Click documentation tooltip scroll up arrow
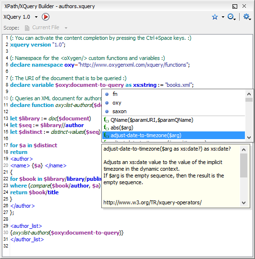The image size is (255, 259). pos(243,150)
